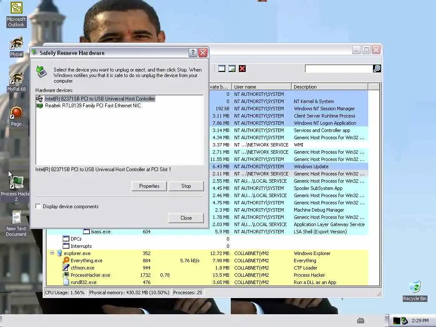Select the Pego desktop shortcut
This screenshot has height=327, width=436.
16,117
